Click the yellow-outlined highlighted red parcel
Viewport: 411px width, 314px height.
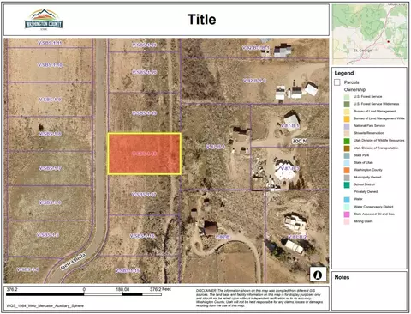pyautogui.click(x=145, y=154)
